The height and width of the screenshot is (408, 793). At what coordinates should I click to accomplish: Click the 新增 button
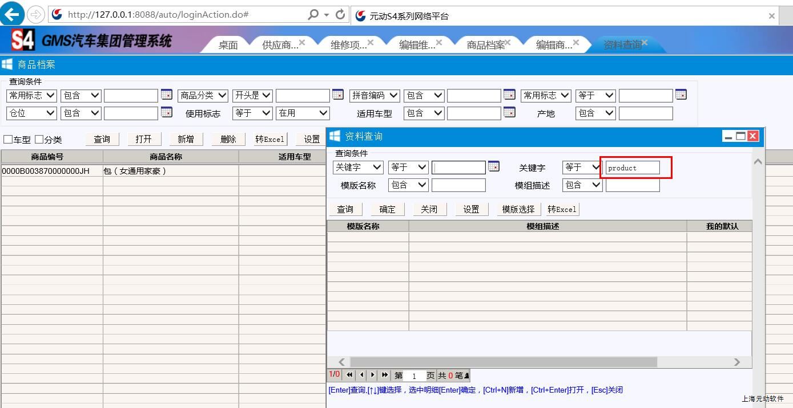pyautogui.click(x=186, y=139)
